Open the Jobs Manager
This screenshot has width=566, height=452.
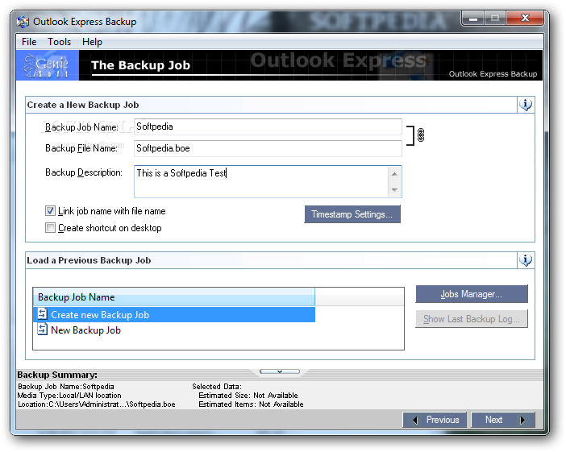(472, 294)
